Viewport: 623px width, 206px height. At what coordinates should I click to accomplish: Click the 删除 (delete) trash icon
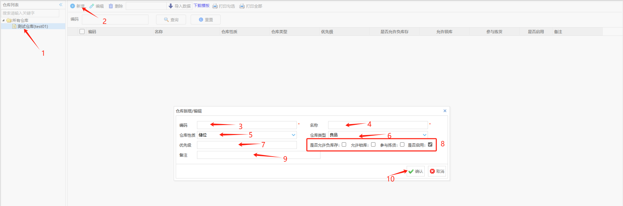[111, 6]
